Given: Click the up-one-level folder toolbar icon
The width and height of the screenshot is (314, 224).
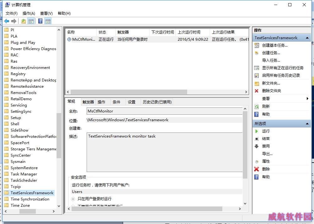Looking at the screenshot, I should [24, 21].
